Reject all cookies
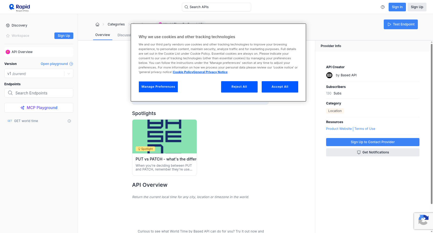 coord(239,87)
